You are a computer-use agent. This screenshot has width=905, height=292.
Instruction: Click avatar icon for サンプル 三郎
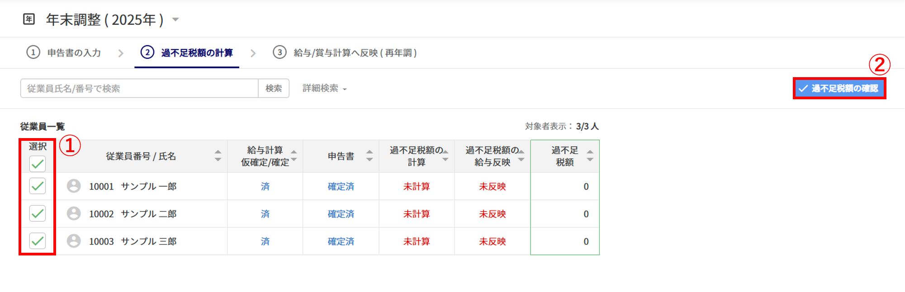click(x=74, y=241)
